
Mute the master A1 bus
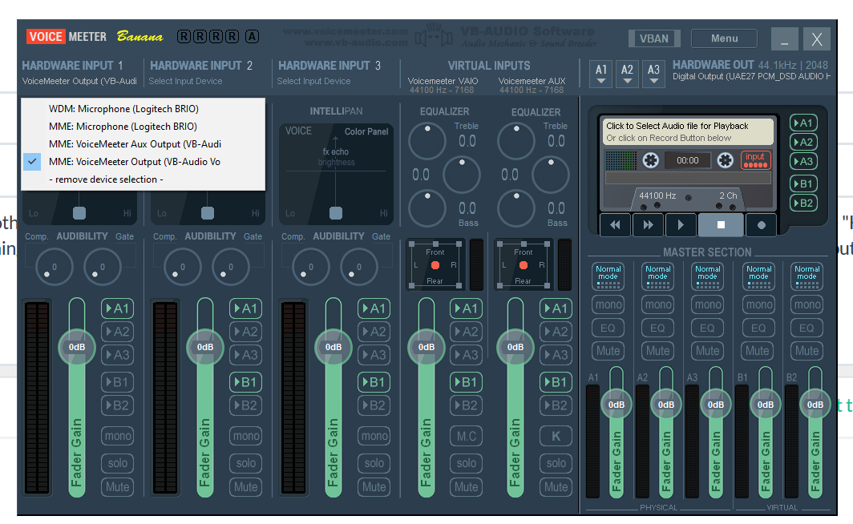pos(608,351)
